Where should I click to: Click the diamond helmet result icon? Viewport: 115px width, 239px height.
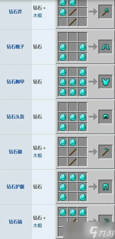point(106,117)
